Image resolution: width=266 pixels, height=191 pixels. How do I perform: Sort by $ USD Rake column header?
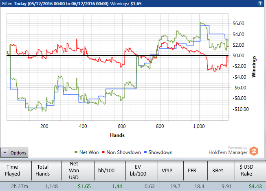[x=250, y=171]
